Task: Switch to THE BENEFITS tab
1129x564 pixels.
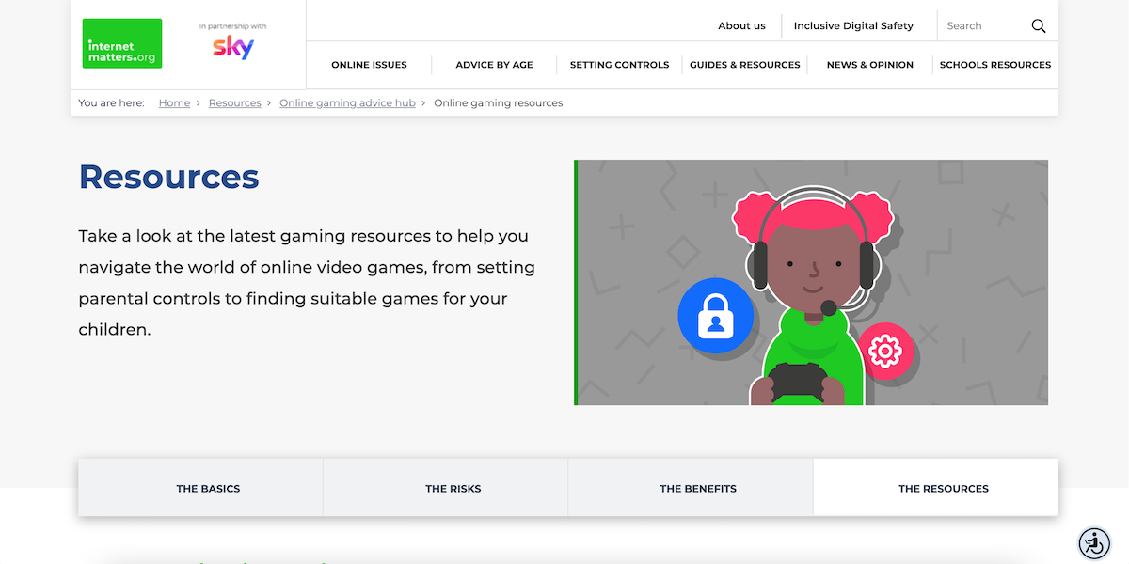Action: click(698, 488)
